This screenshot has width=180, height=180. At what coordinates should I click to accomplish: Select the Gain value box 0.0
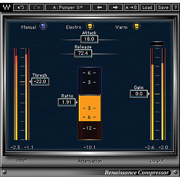pos(139,94)
